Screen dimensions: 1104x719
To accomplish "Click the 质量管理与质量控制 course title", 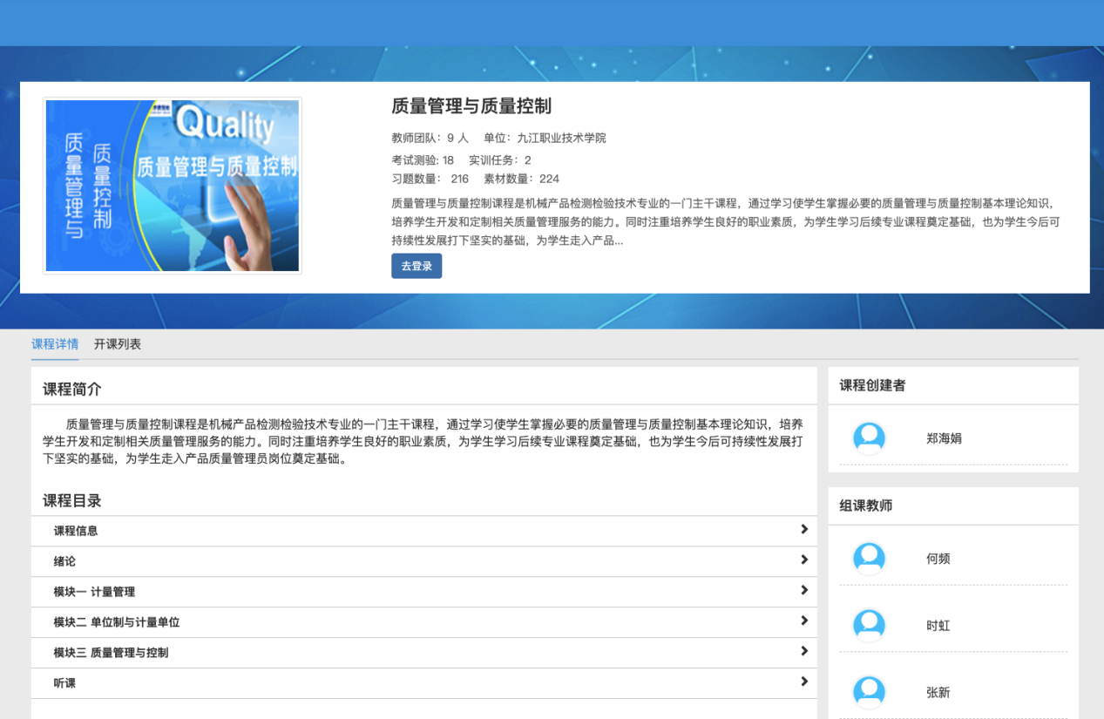I will [x=471, y=106].
